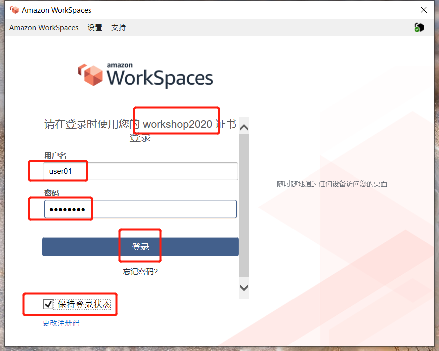The width and height of the screenshot is (439, 351).
Task: Open the 更改注册码 link
Action: tap(61, 323)
